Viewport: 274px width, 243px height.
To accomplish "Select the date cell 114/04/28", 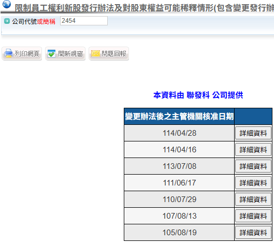I will (x=179, y=133).
